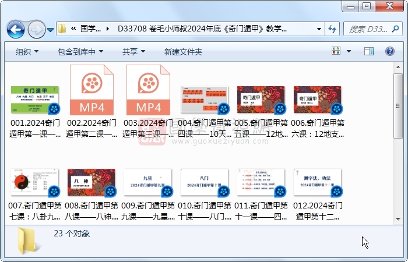The image size is (408, 262).
Task: Select the 008 八神 video thumbnail
Action: (92, 182)
